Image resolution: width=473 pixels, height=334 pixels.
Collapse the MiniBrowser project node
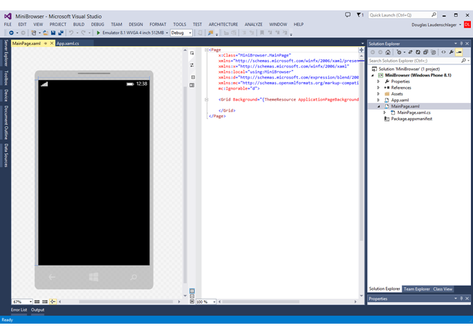click(x=373, y=75)
